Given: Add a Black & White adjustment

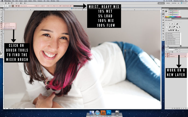Looking at the screenshot, I should [x=175, y=27].
